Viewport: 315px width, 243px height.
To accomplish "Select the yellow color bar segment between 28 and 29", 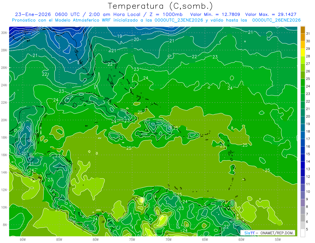I will (x=303, y=52).
